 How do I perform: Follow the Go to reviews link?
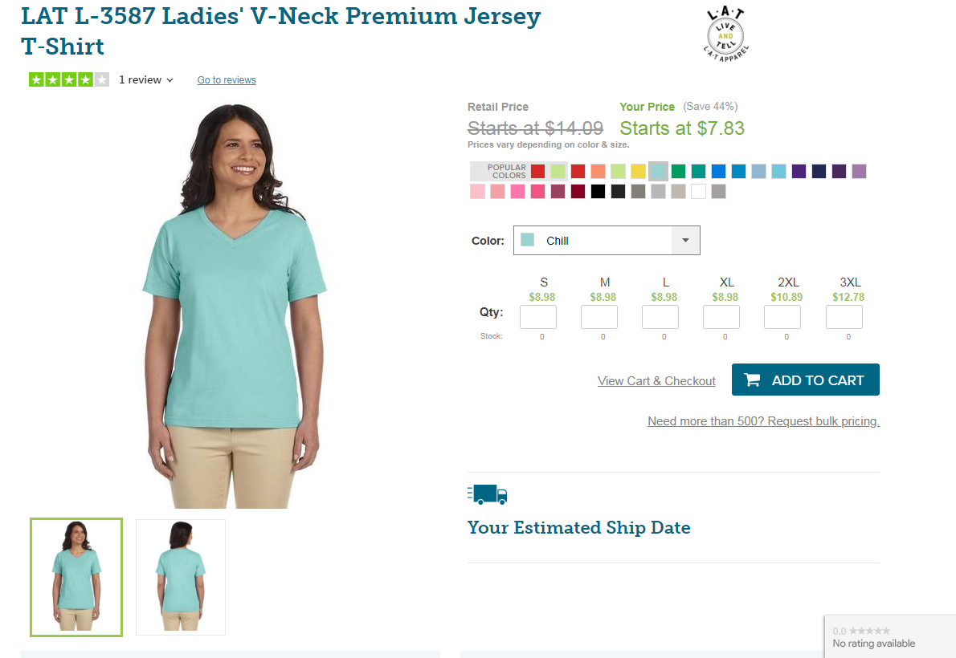(227, 79)
